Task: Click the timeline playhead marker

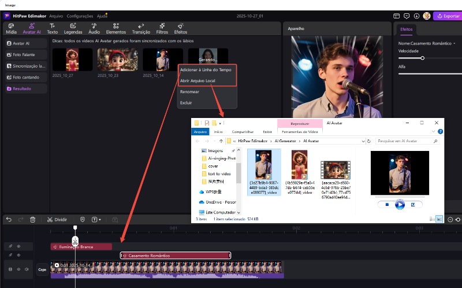Action: point(75,227)
